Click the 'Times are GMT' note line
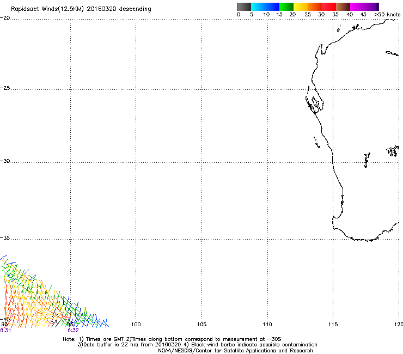Viewport: 403px width, 354px height. click(x=172, y=339)
